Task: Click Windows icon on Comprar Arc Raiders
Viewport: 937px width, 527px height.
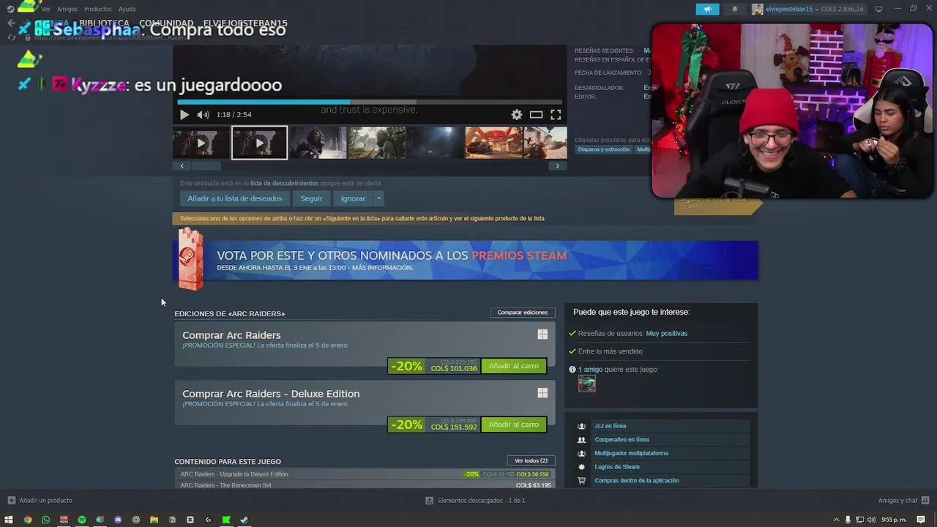Action: (x=542, y=334)
